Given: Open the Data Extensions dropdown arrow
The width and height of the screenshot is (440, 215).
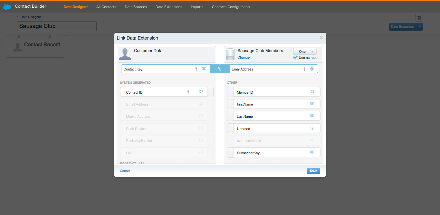Looking at the screenshot, I should 420,27.
